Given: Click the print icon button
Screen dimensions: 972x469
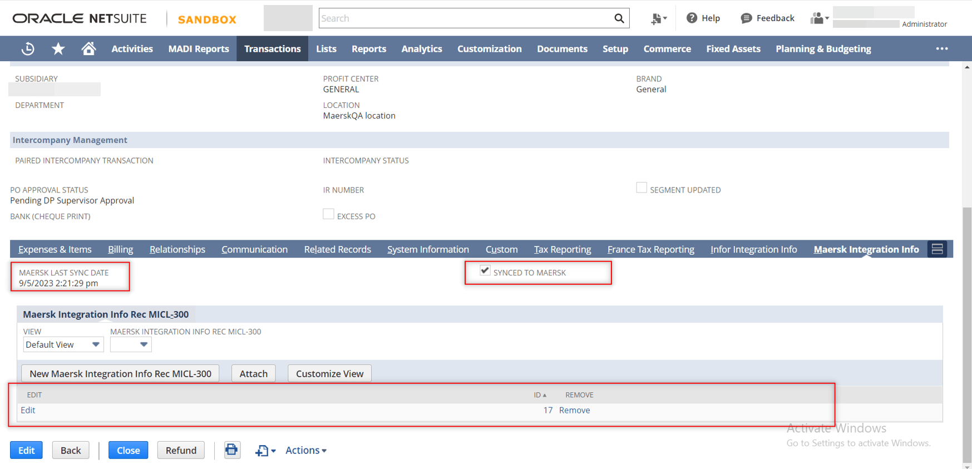Looking at the screenshot, I should tap(232, 450).
